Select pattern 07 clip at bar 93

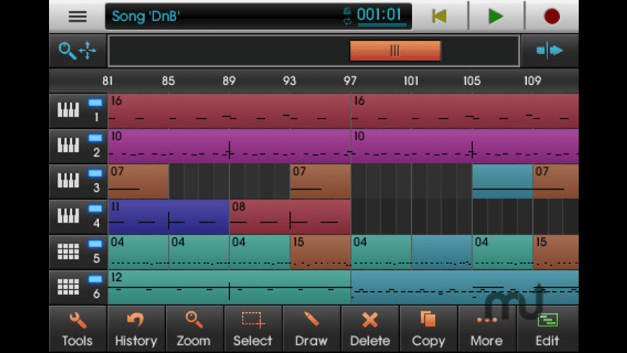click(320, 181)
